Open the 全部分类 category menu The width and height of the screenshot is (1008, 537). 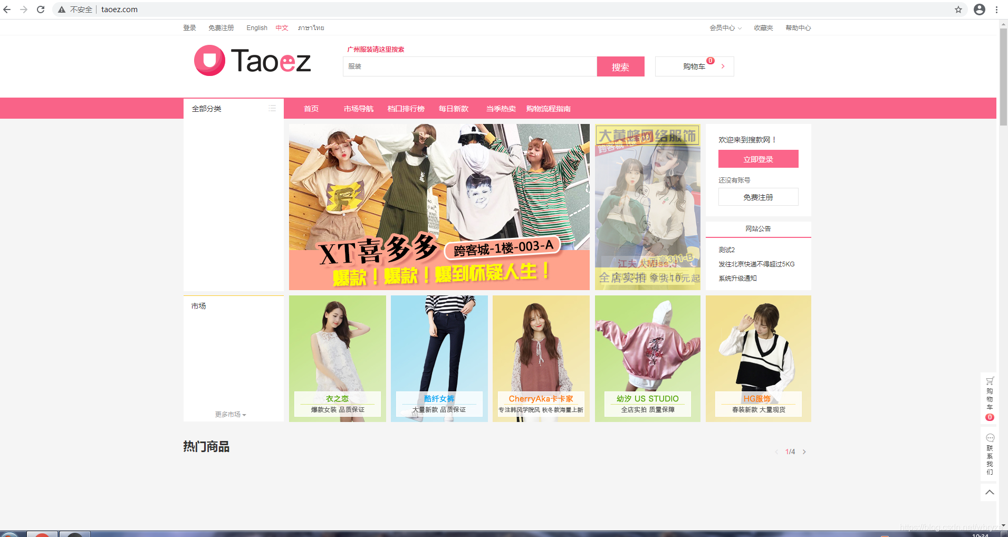234,108
